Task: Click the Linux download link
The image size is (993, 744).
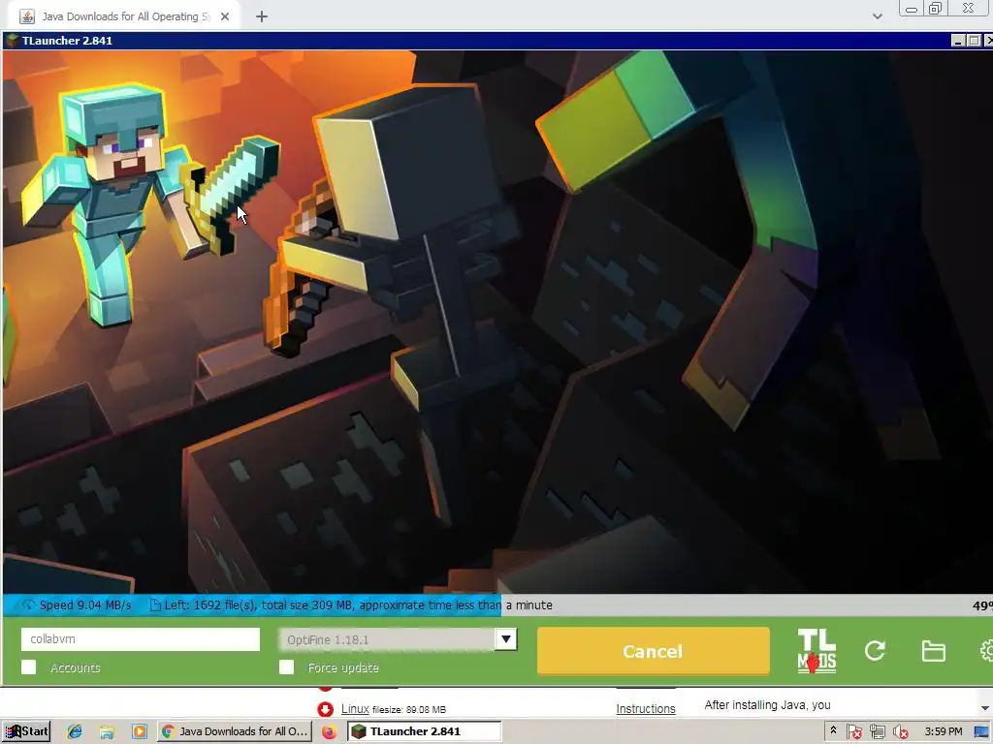Action: pos(355,708)
